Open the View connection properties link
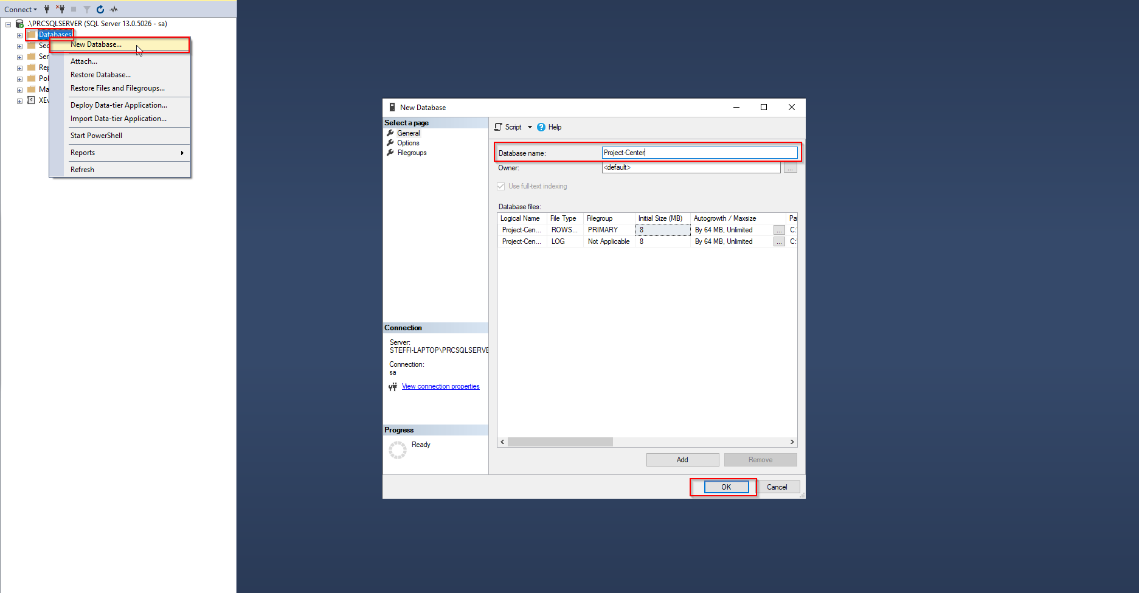The height and width of the screenshot is (593, 1139). (x=440, y=386)
